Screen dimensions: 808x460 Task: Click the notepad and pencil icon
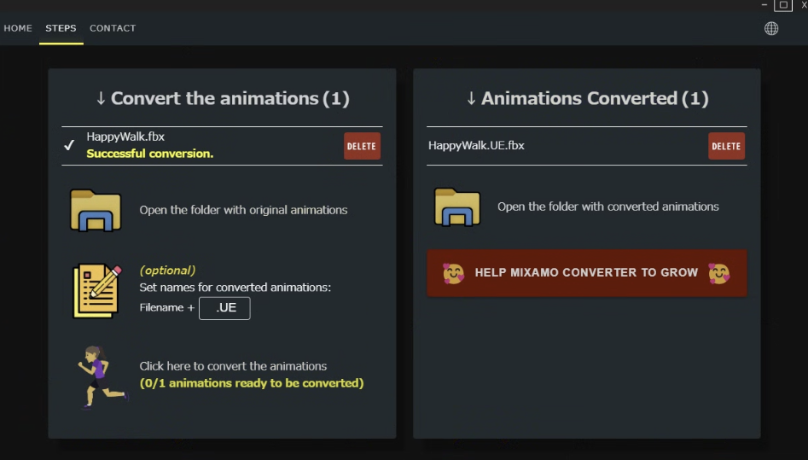(x=97, y=291)
